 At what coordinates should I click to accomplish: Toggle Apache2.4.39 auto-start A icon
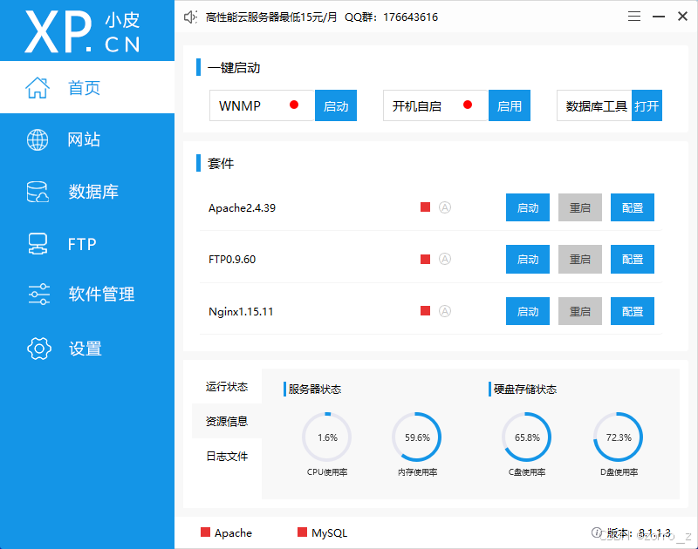click(445, 207)
